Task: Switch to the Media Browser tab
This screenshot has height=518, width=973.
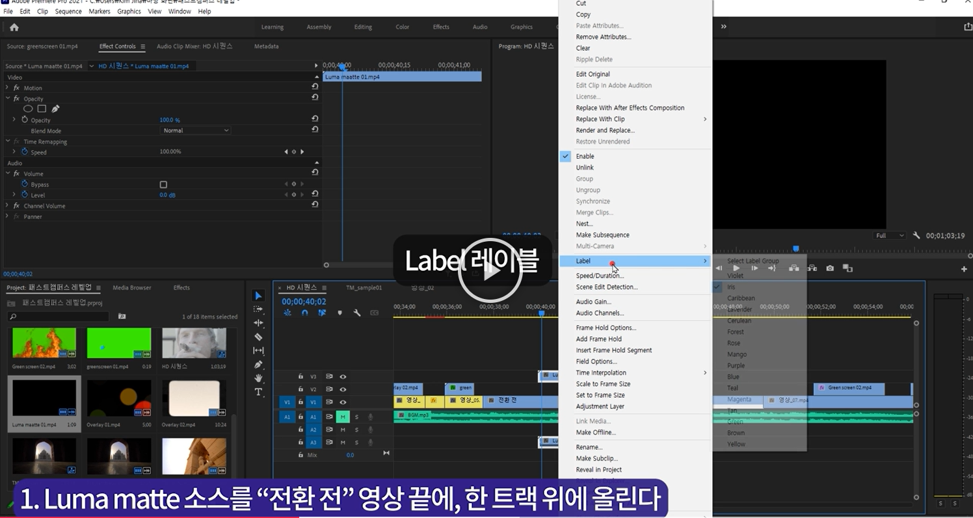Action: click(132, 287)
